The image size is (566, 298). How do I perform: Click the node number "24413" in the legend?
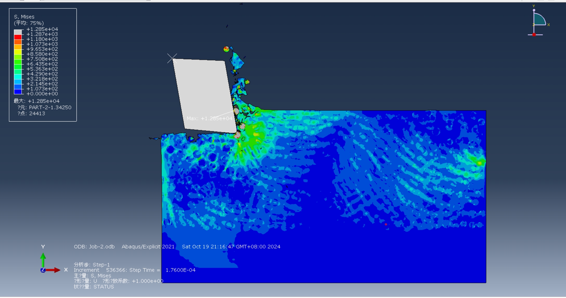coord(37,114)
